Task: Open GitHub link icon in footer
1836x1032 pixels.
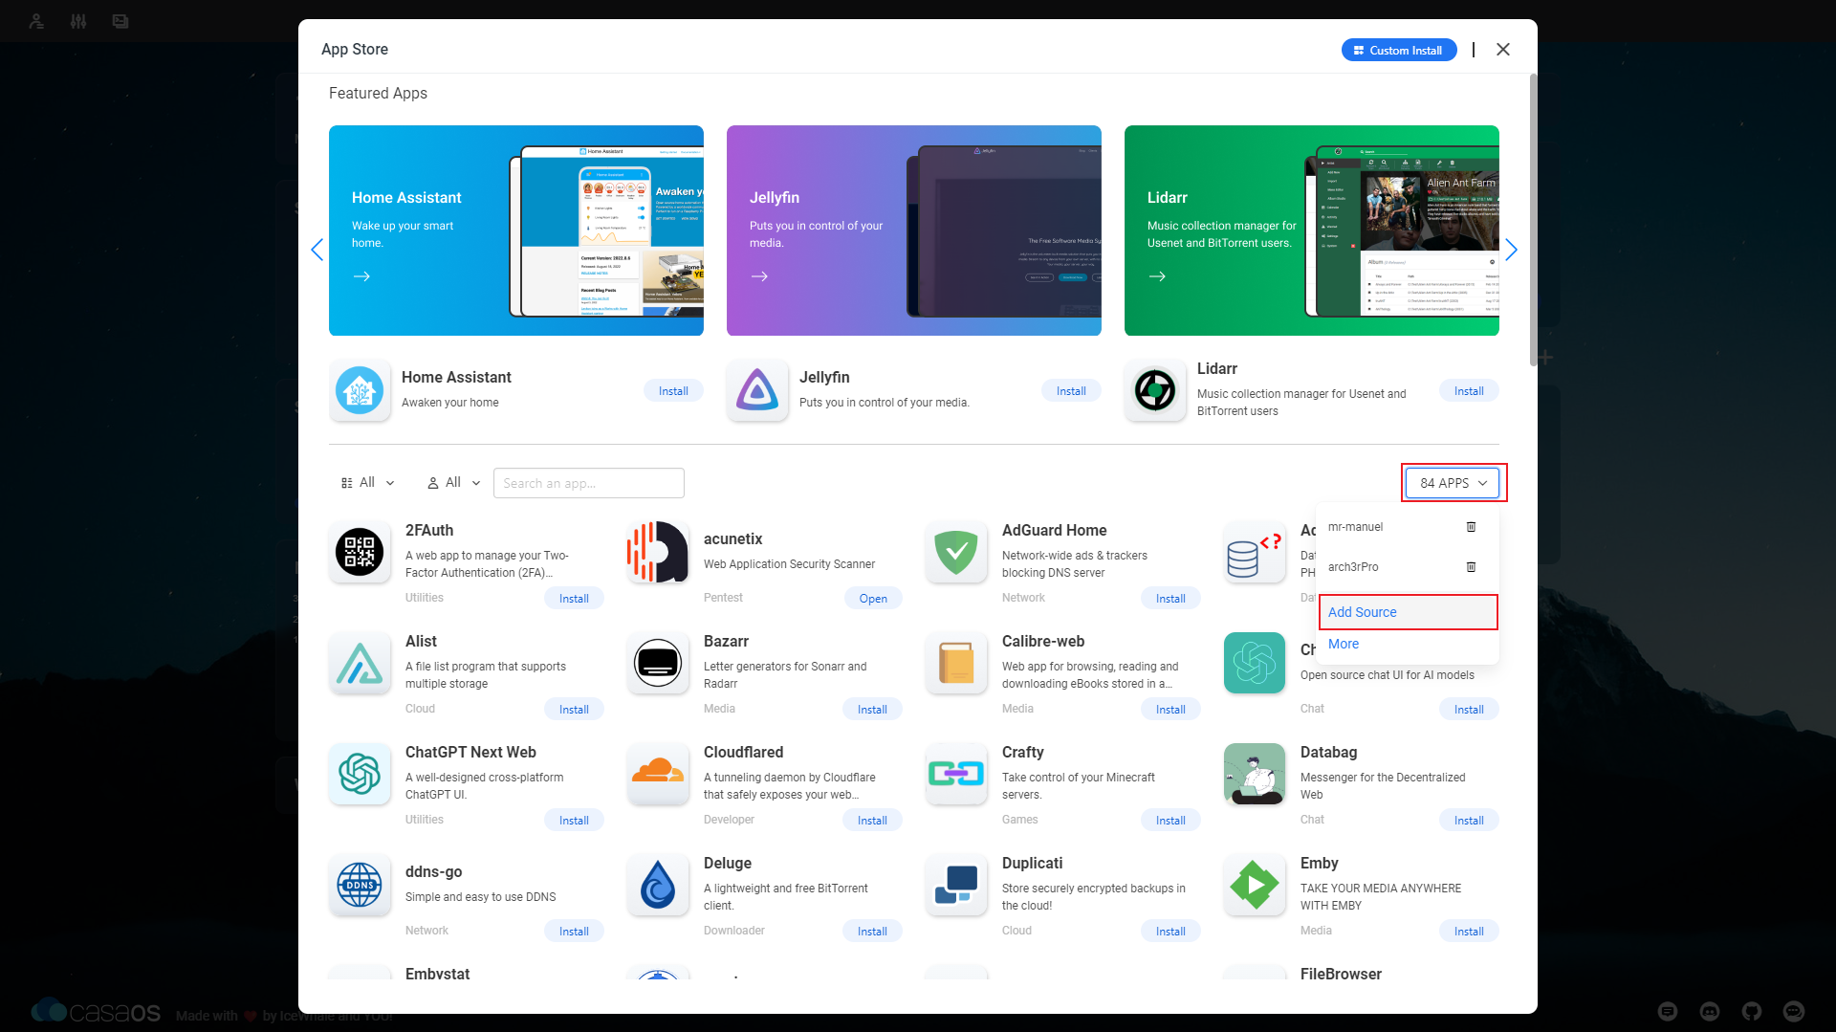Action: [1751, 1011]
